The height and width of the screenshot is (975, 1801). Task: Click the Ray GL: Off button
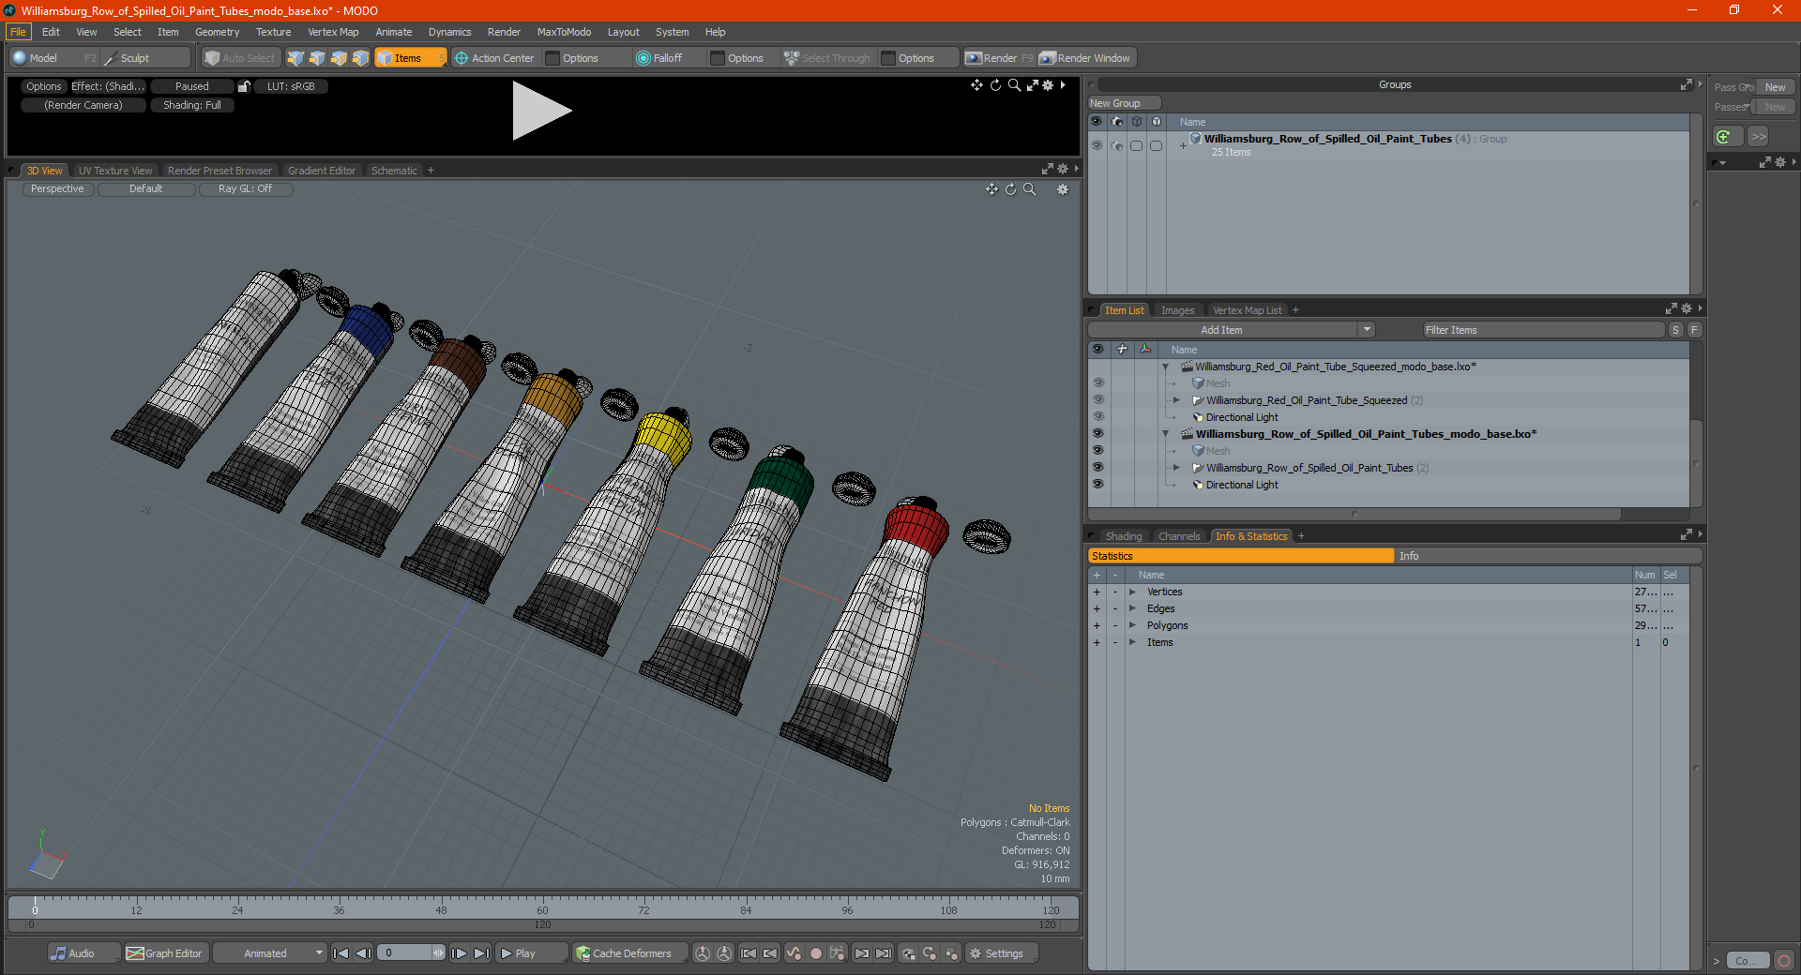pos(246,189)
